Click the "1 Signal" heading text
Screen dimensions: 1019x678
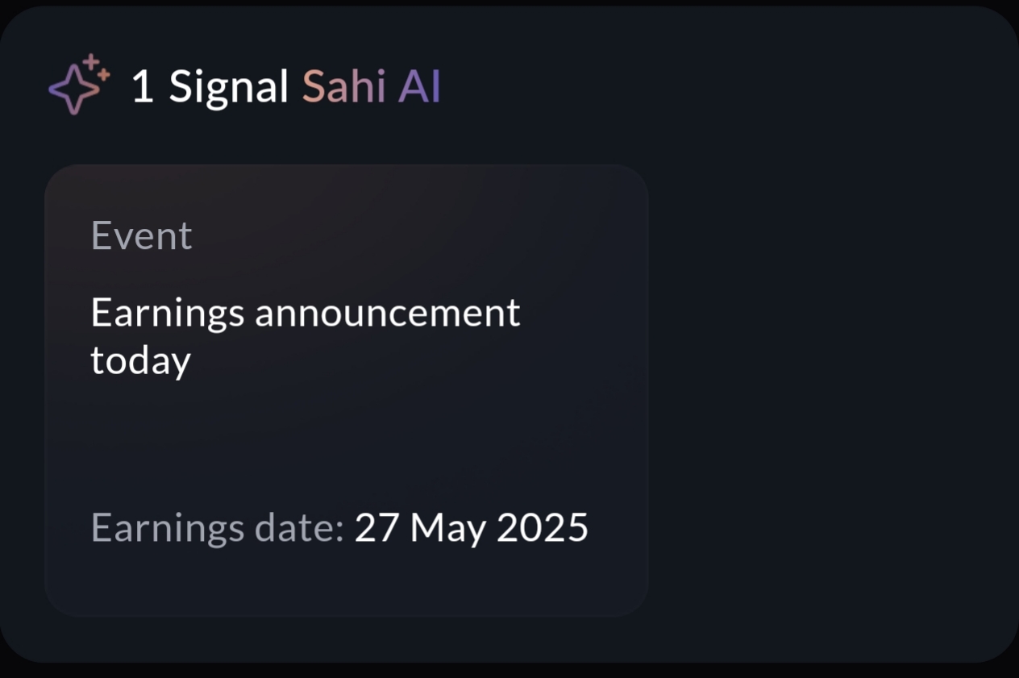[x=210, y=86]
